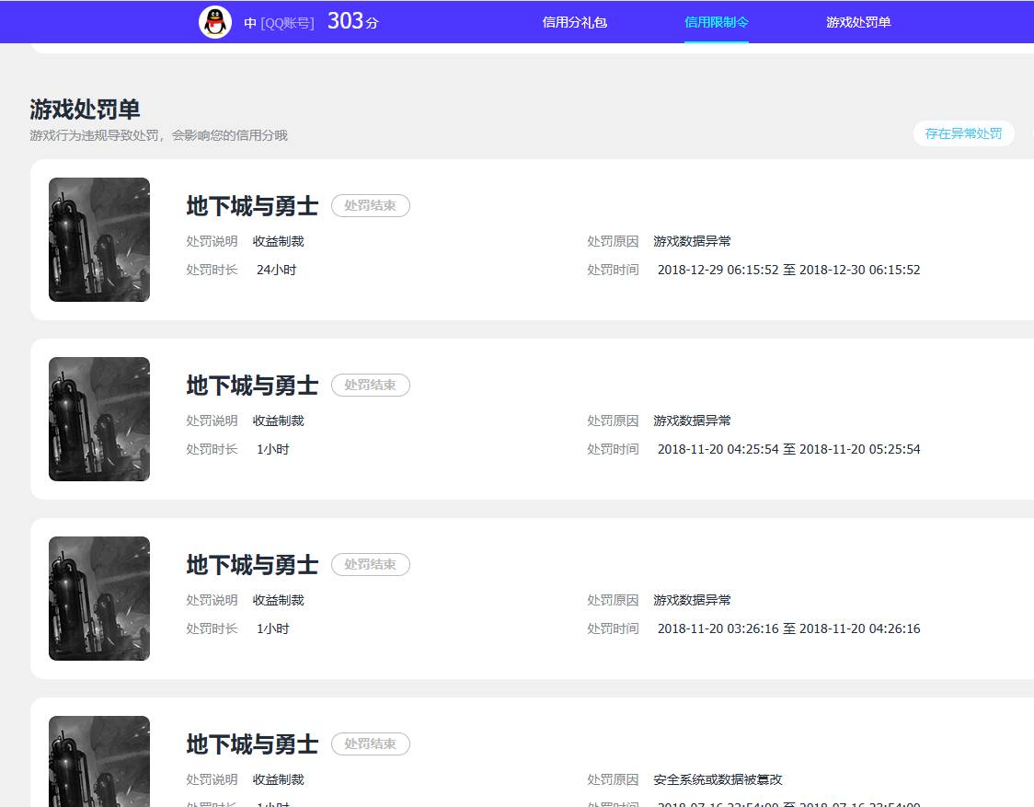Click the QQ penguin avatar icon
This screenshot has width=1034, height=807.
pyautogui.click(x=215, y=22)
